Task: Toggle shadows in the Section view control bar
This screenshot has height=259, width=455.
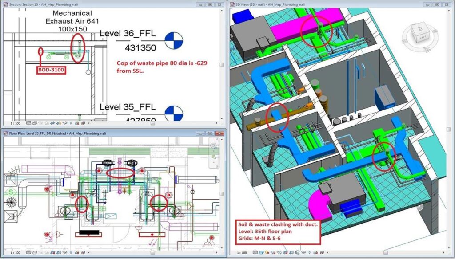Action: point(48,123)
